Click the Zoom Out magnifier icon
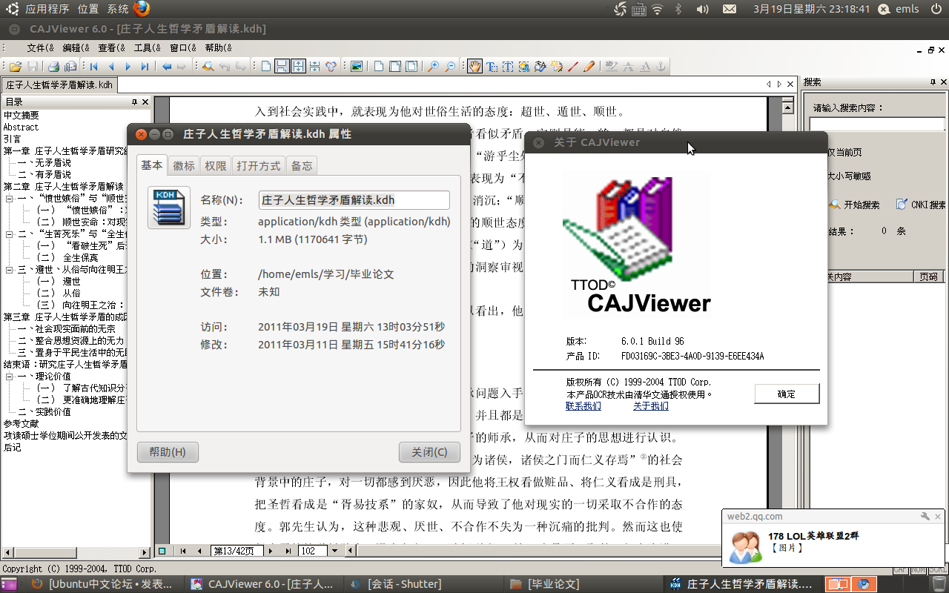 click(x=450, y=66)
